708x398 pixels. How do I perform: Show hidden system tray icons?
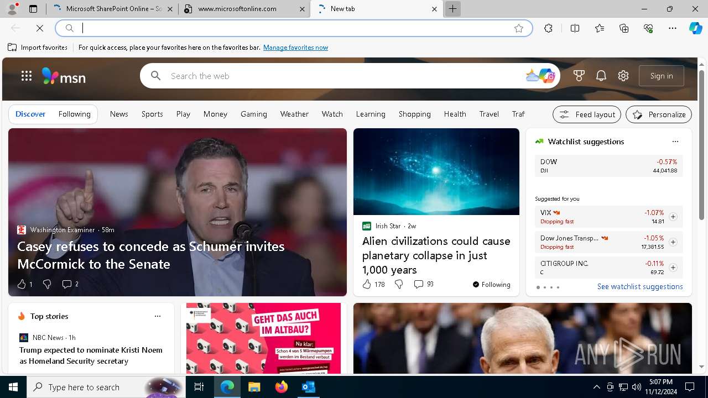tap(596, 387)
